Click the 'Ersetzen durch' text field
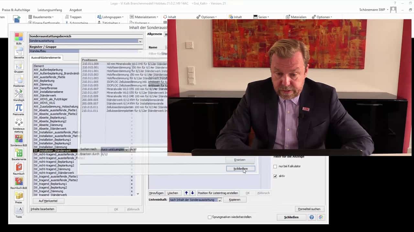 134,154
